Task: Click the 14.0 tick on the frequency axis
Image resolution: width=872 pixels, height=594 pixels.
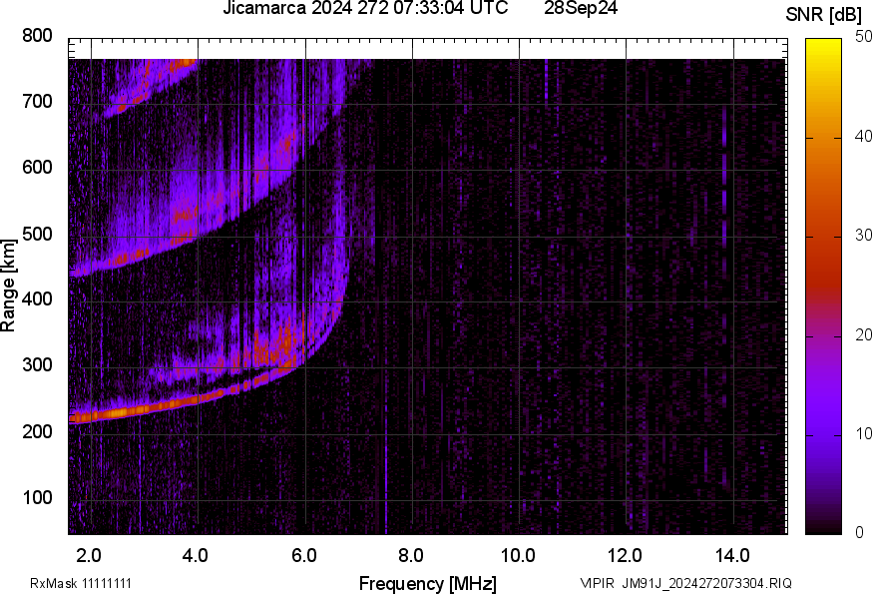Action: 732,554
